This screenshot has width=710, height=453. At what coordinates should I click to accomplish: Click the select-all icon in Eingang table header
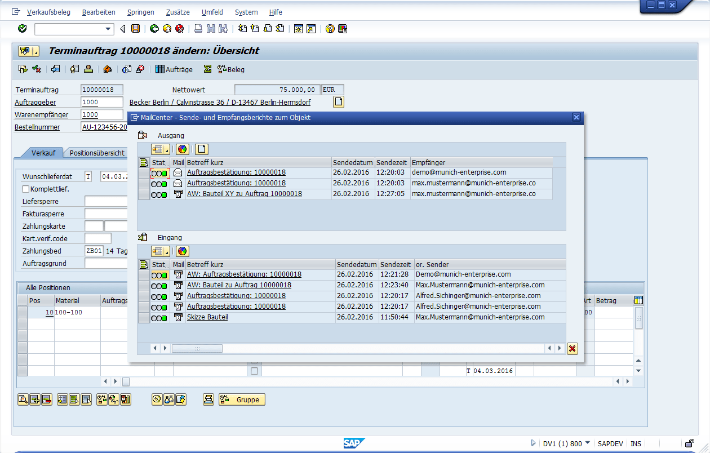click(x=144, y=264)
